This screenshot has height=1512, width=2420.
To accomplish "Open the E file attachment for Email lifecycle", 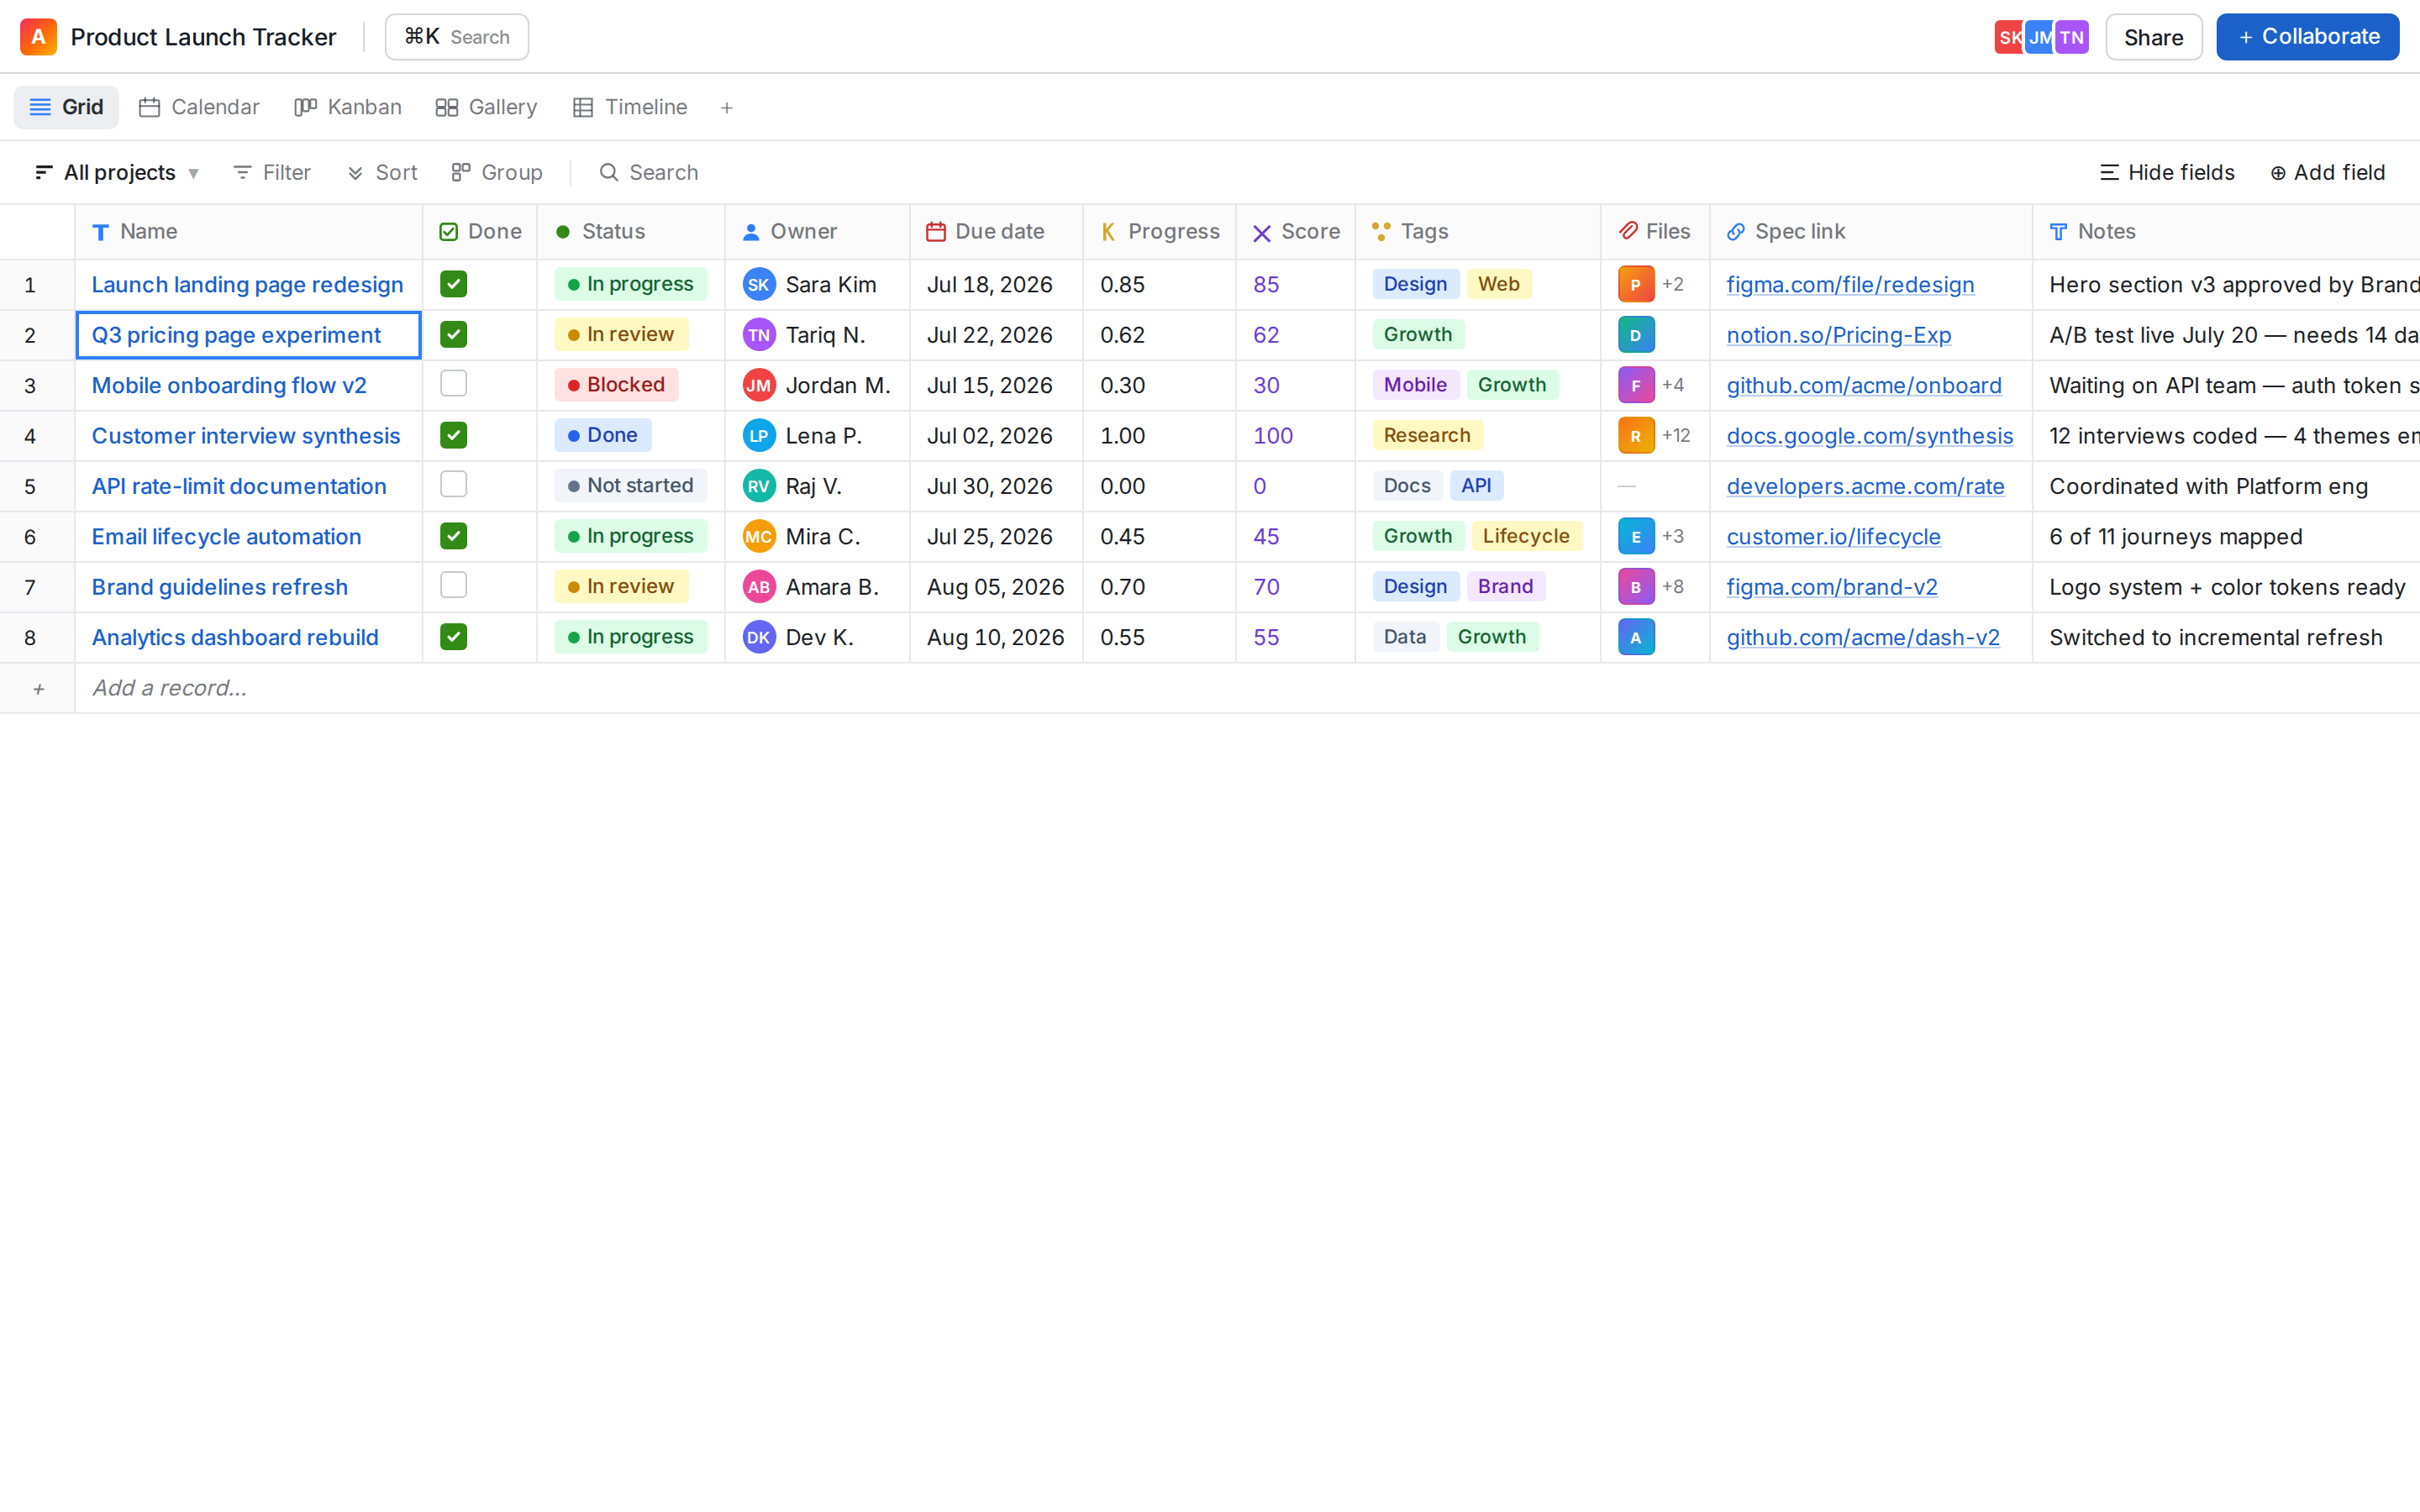I will tap(1636, 537).
